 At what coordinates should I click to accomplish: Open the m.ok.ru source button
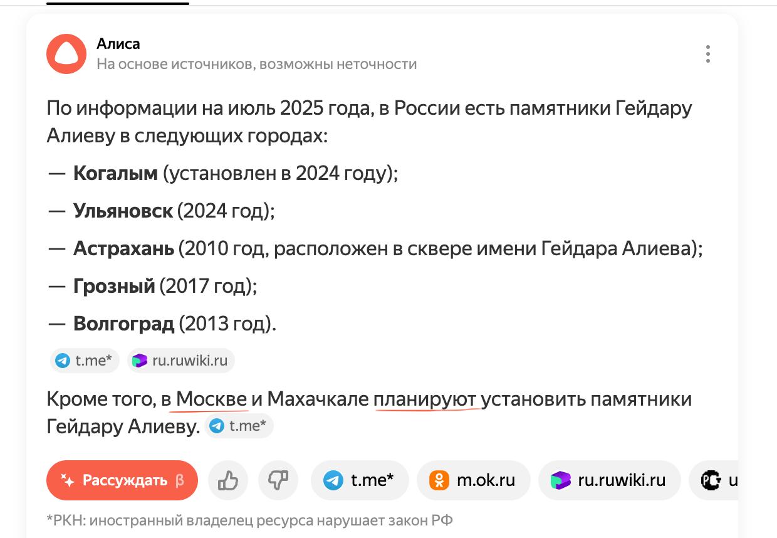[x=474, y=480]
